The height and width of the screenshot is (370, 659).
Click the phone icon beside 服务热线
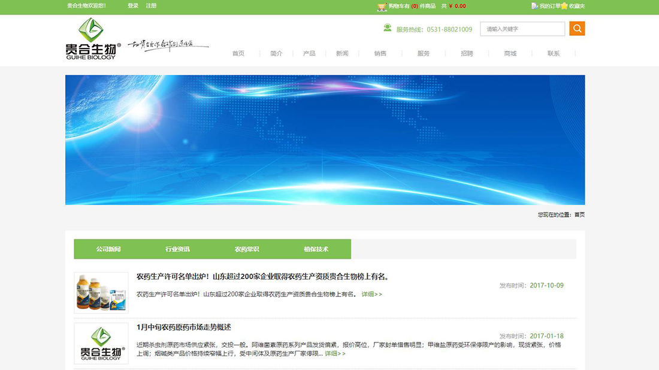[387, 28]
